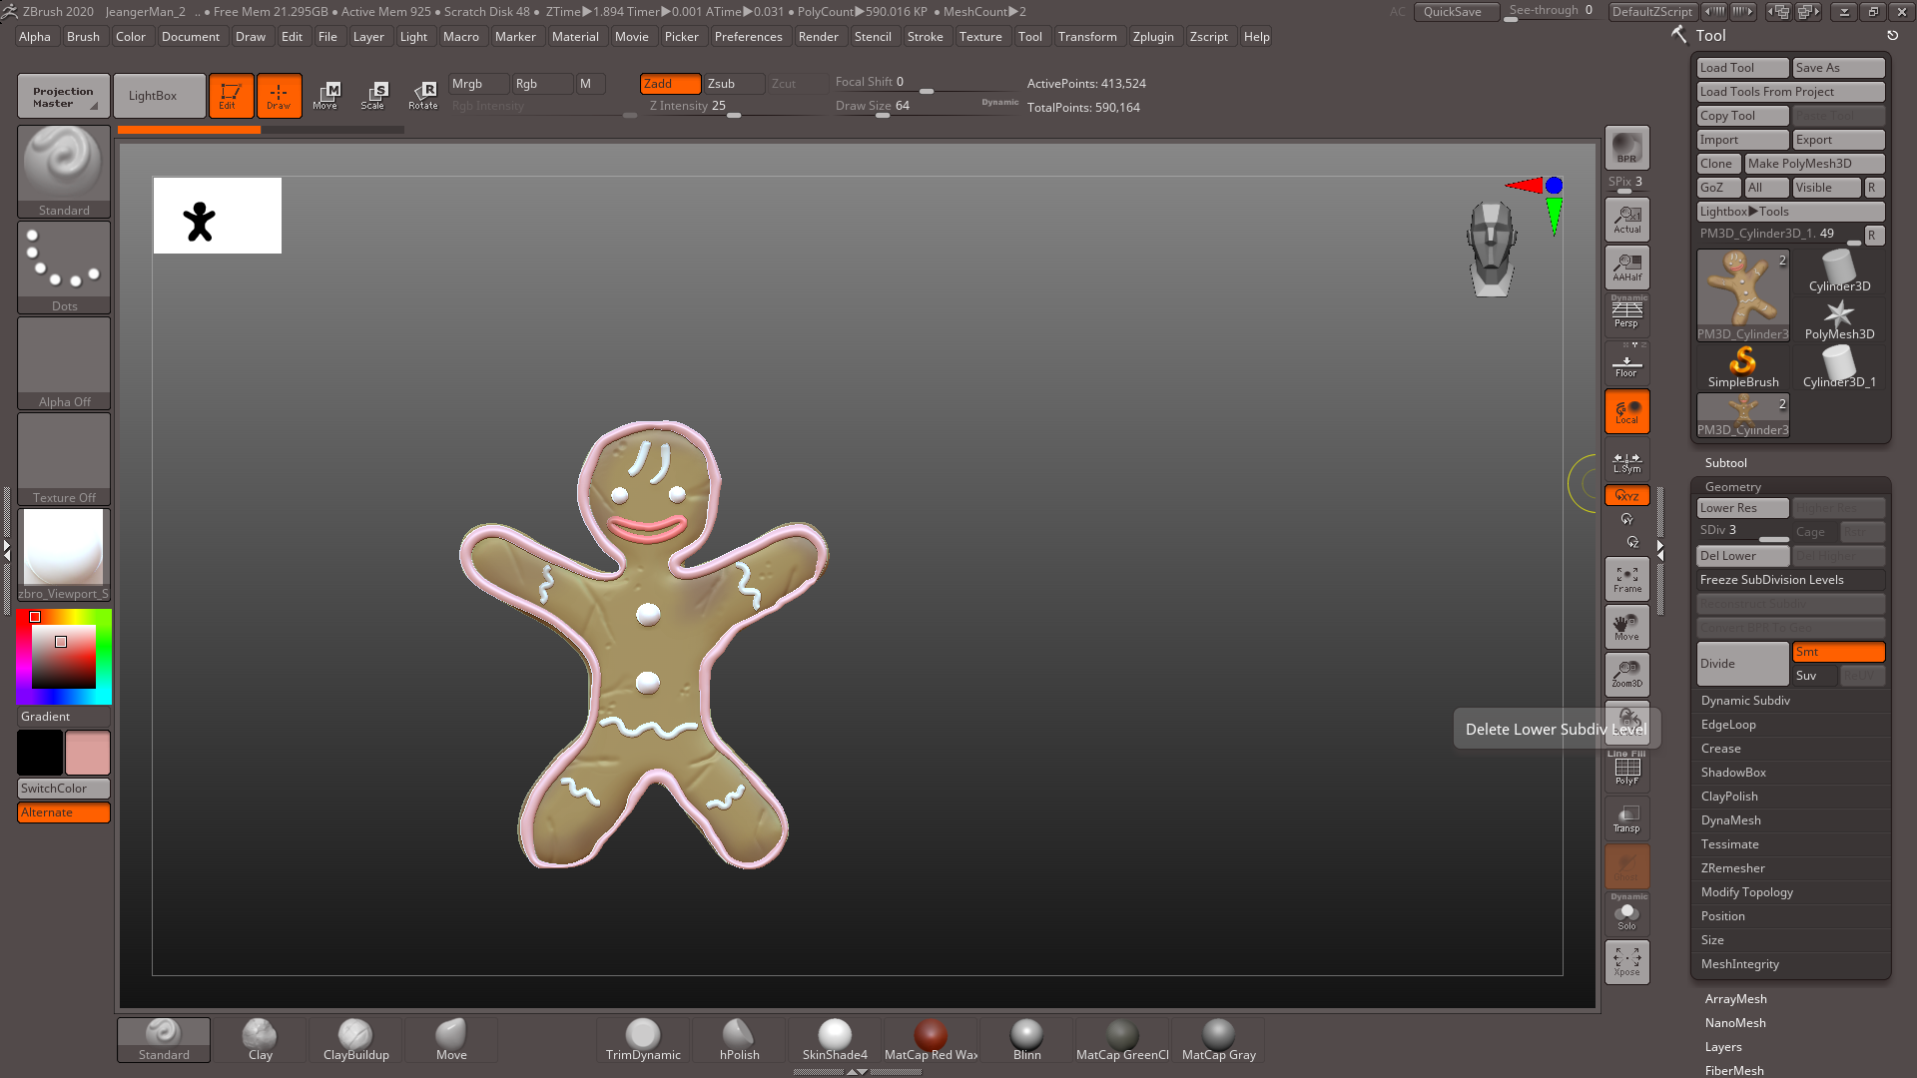Click the Make PolyMesh3D button

1813,164
